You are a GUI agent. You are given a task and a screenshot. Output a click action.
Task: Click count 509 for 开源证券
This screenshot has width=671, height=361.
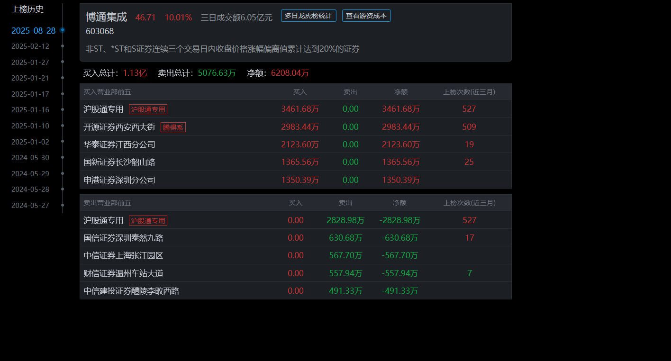tap(469, 127)
